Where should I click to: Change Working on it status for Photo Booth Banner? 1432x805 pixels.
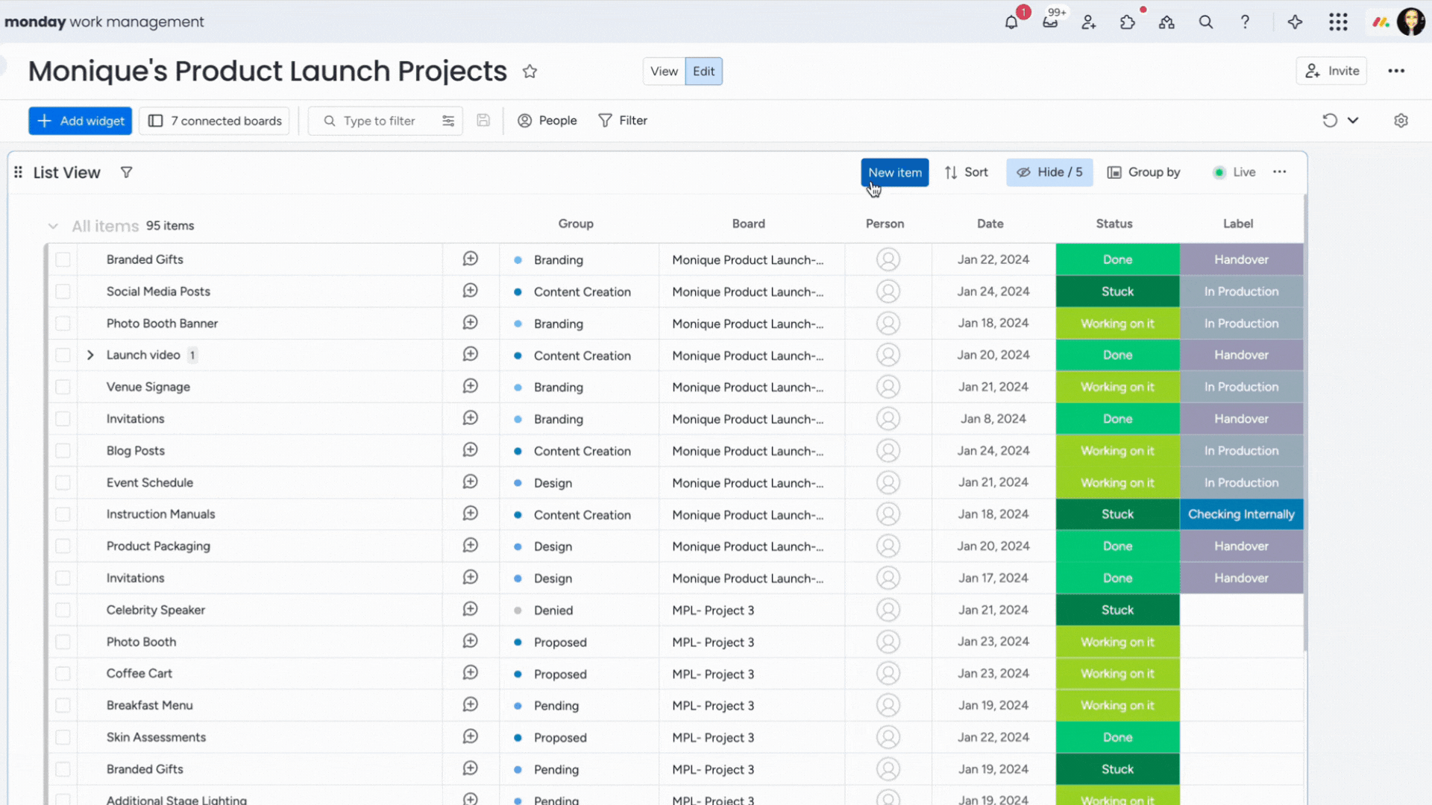(x=1117, y=323)
